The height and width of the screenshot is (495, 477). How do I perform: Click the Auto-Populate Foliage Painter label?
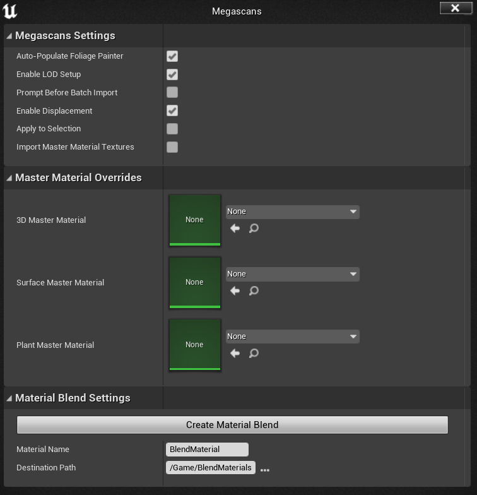click(x=69, y=56)
